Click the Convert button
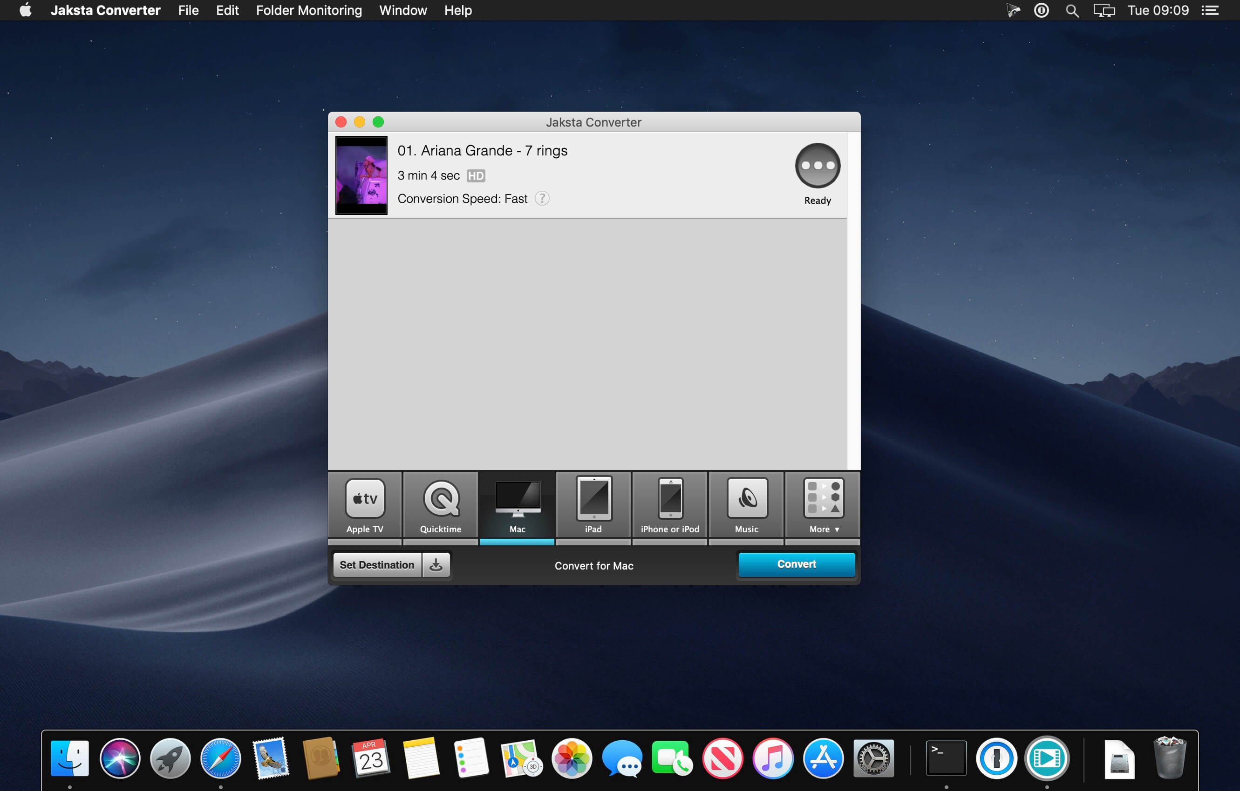 click(x=796, y=564)
